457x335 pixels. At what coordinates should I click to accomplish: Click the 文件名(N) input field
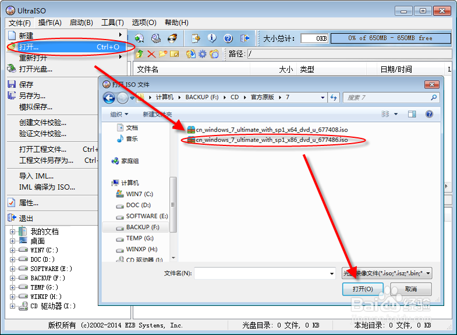point(265,273)
